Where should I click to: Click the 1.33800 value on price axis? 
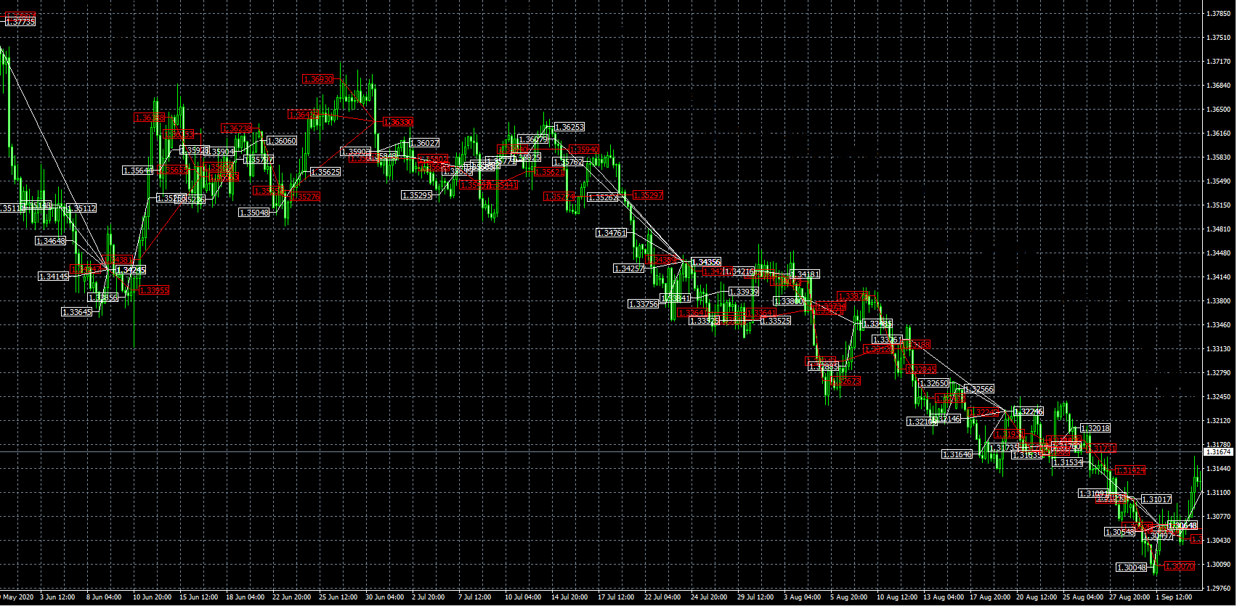pyautogui.click(x=1218, y=300)
